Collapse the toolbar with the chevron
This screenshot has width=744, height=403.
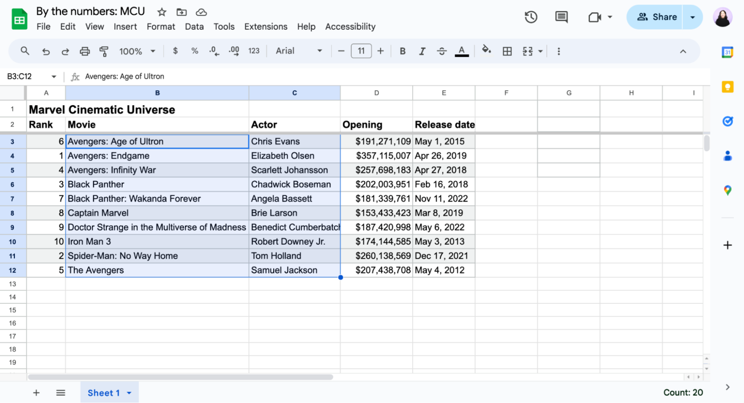(683, 52)
